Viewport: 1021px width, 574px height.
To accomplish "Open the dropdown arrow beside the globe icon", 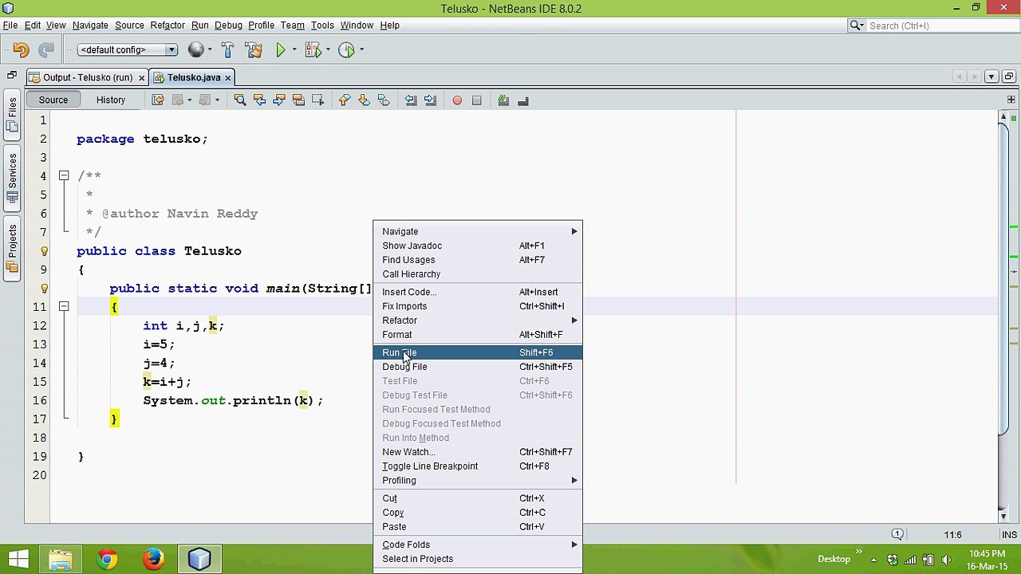I will coord(210,49).
